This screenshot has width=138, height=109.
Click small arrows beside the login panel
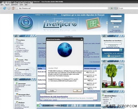tap(107, 23)
